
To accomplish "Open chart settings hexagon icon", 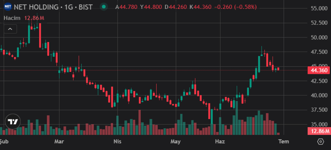I will (x=321, y=141).
